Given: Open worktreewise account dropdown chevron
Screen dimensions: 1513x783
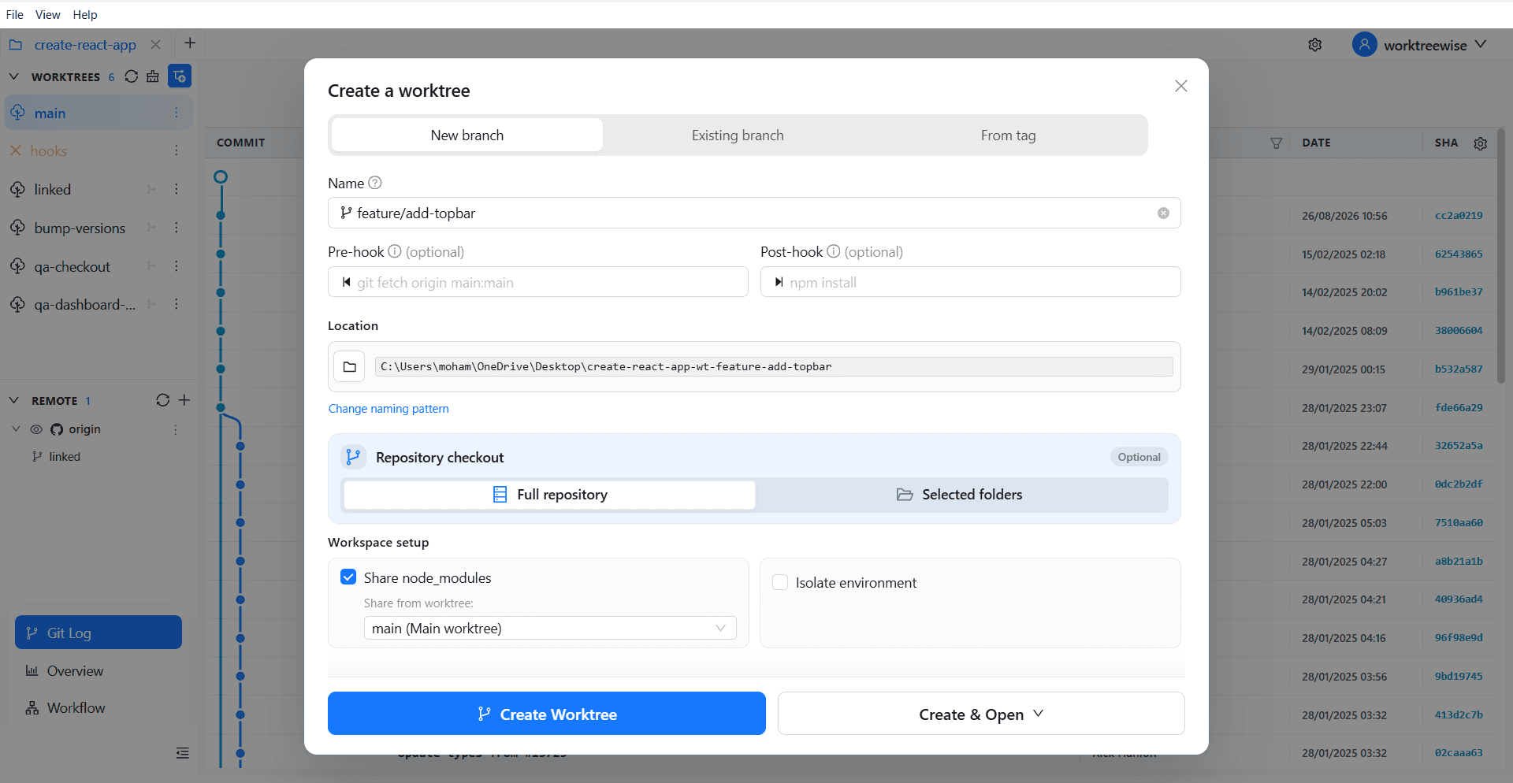Looking at the screenshot, I should pos(1481,44).
